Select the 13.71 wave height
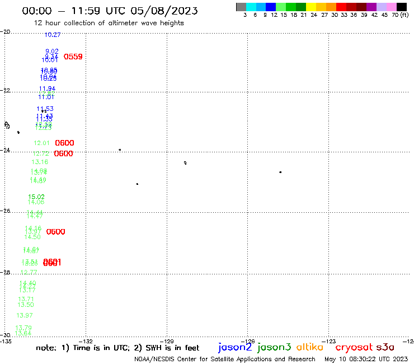The width and height of the screenshot is (414, 364). [26, 299]
